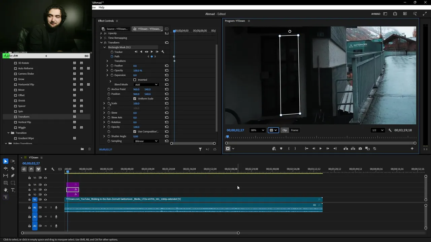Select the Selection tool in the toolbox
The width and height of the screenshot is (431, 242).
coord(5,161)
